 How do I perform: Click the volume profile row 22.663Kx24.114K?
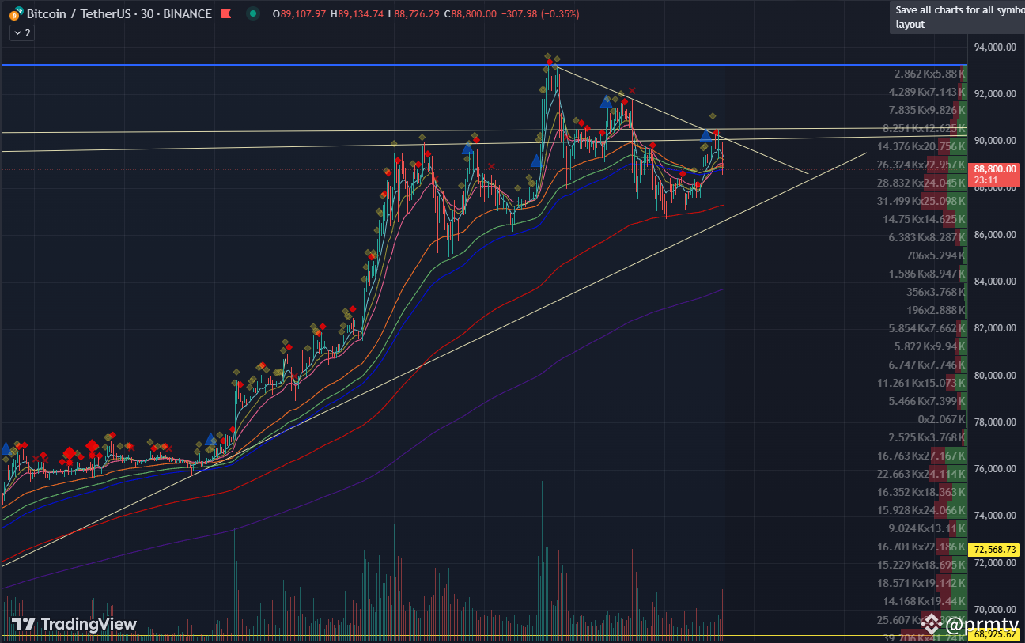point(921,474)
